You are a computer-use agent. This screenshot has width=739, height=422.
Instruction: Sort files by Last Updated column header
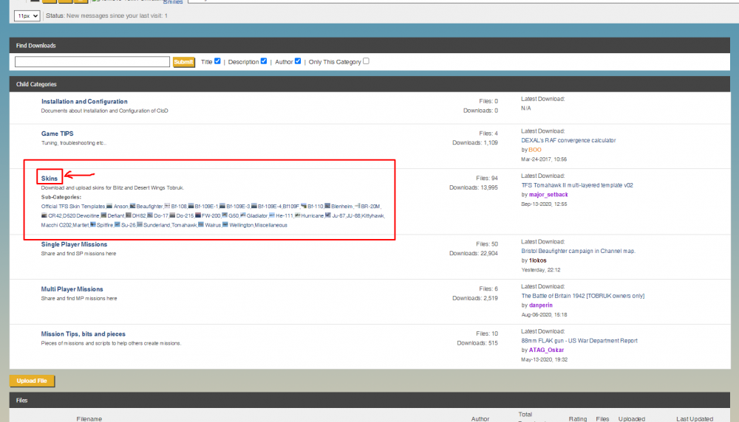(694, 418)
